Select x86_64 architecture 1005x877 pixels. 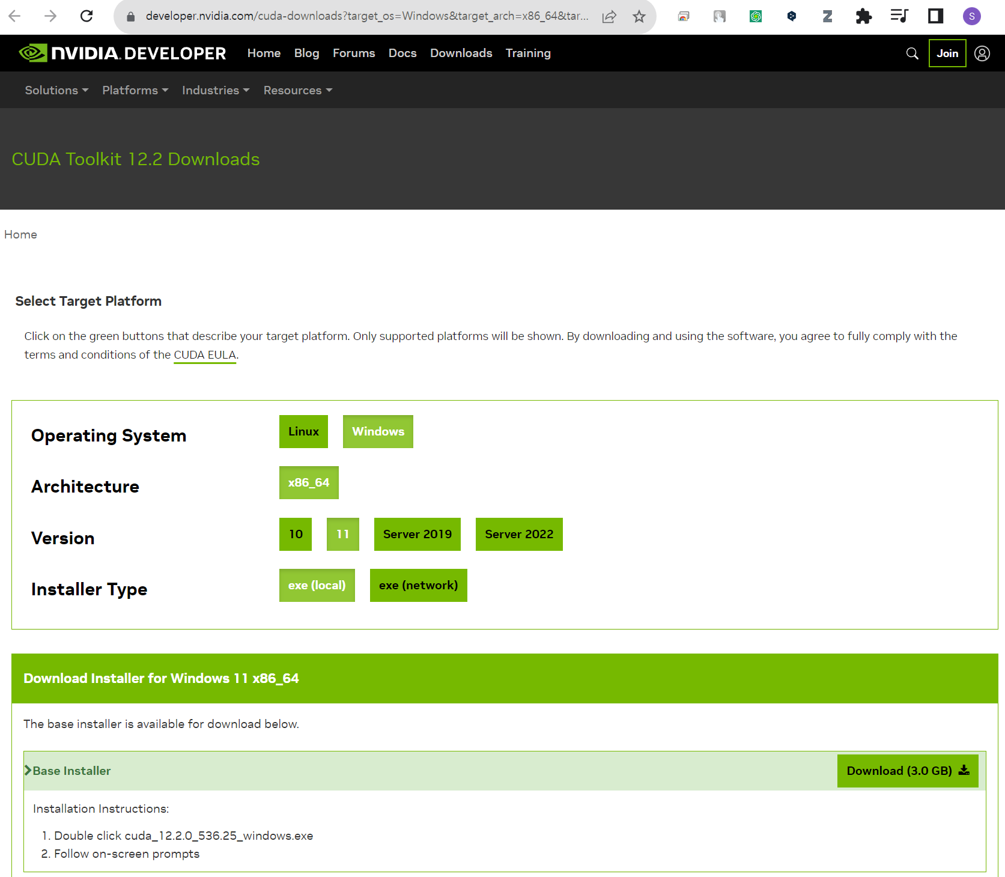coord(309,483)
